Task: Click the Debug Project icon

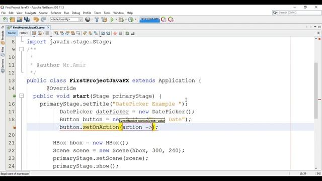Action: [121, 20]
